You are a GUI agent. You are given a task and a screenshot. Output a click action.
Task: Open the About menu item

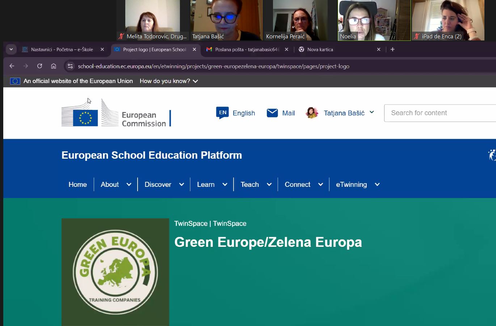point(110,184)
